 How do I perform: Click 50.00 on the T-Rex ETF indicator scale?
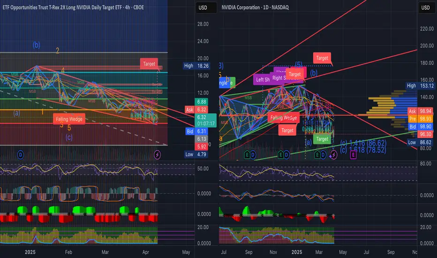tap(203, 169)
